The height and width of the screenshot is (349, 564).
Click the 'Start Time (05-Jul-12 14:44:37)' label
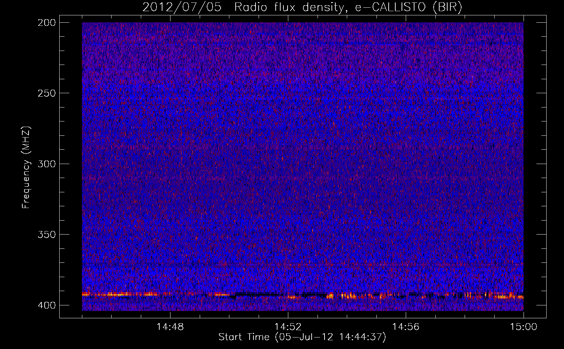tap(302, 337)
